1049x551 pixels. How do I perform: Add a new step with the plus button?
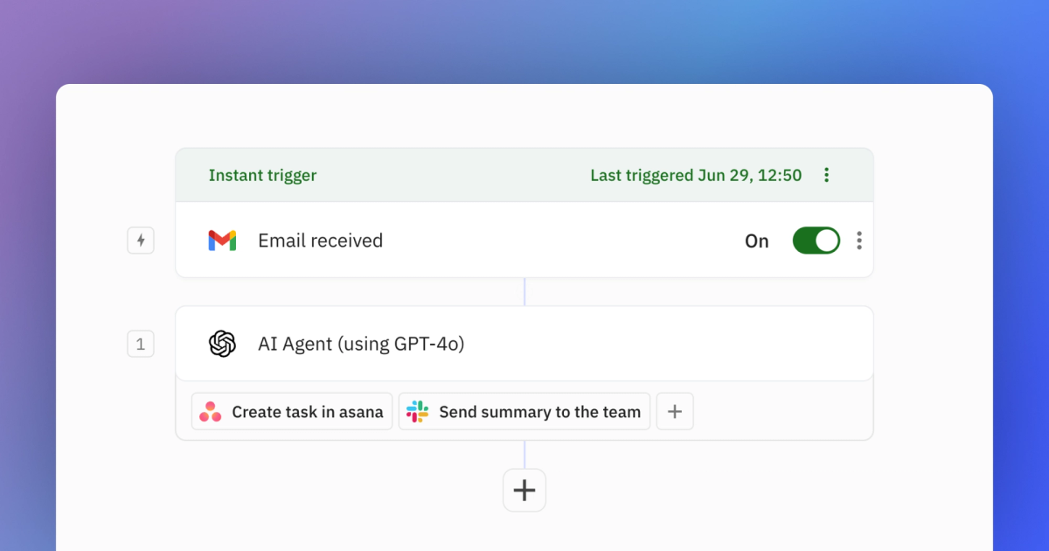[524, 490]
